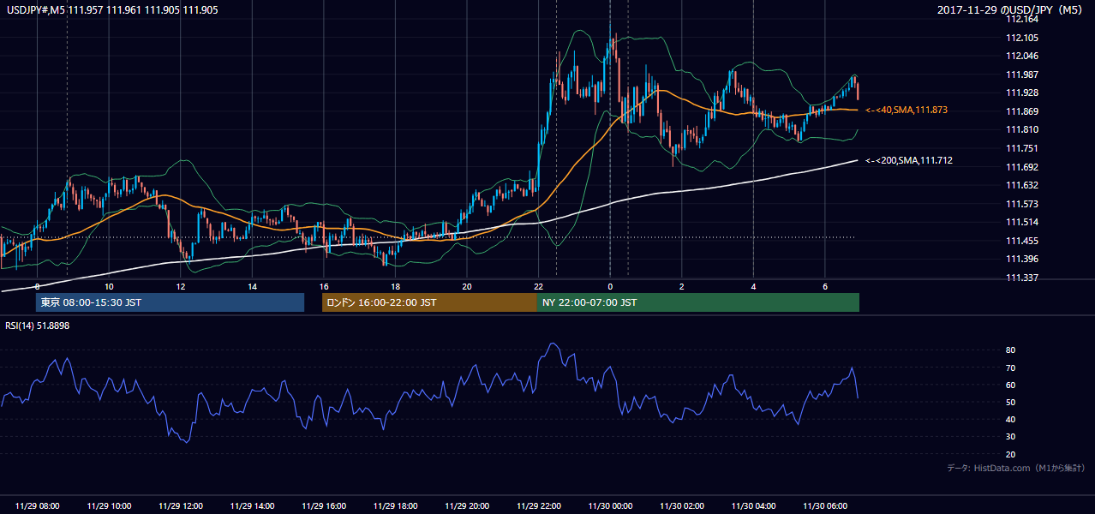The image size is (1095, 514).
Task: Select the 11/29 18:00 time axis label
Action: coord(395,506)
